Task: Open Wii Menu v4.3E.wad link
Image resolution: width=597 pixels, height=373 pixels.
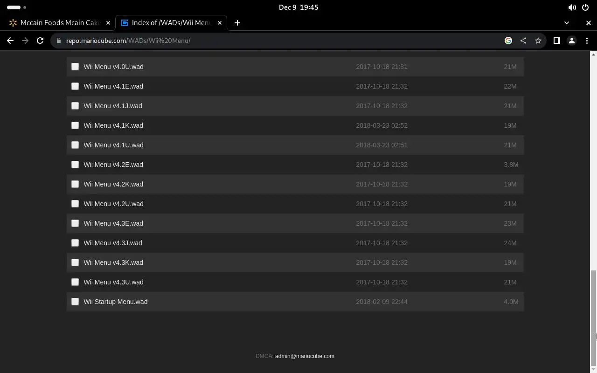Action: click(x=113, y=223)
